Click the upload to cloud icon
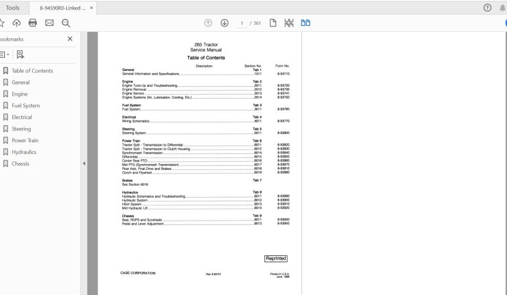This screenshot has height=295, width=507. (17, 23)
